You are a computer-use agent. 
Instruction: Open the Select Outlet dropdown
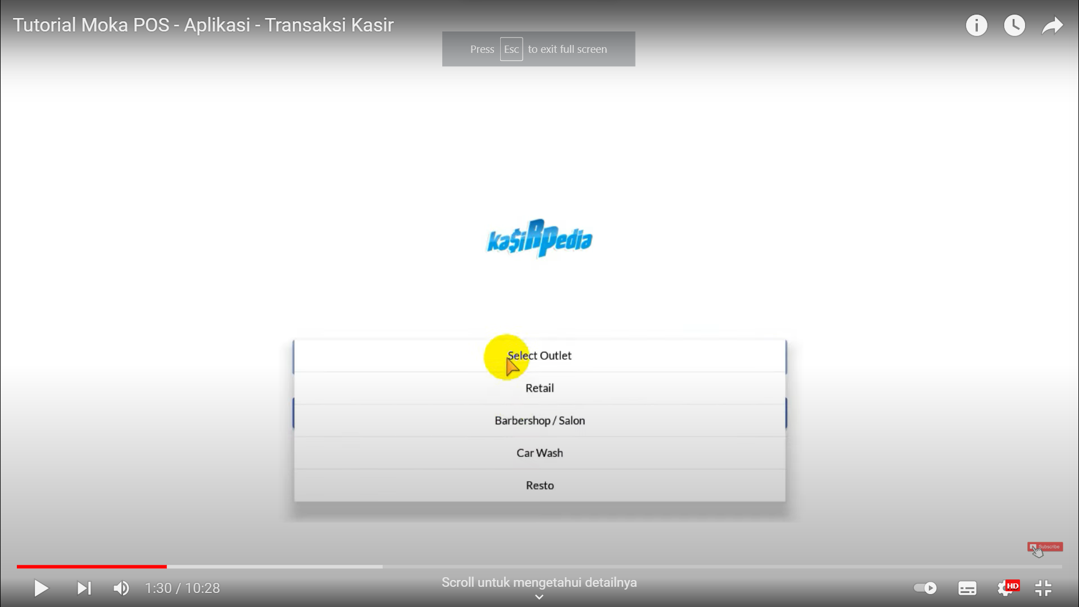click(x=539, y=356)
